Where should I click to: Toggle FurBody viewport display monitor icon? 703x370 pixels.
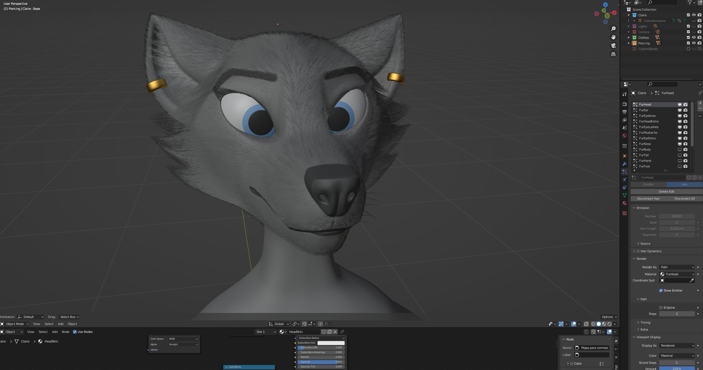tap(680, 149)
